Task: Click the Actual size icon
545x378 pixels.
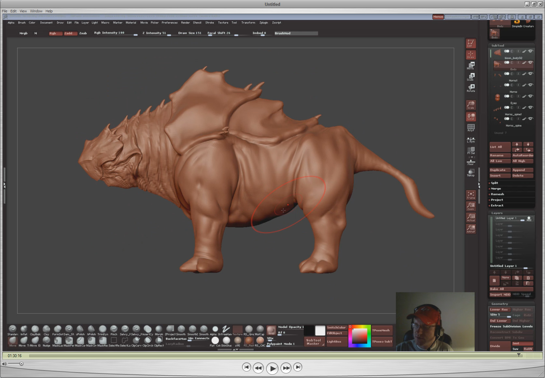Action: 471,217
